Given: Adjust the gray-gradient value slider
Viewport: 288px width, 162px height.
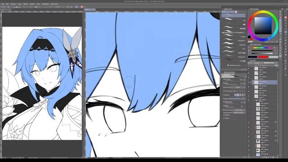Looking at the screenshot, I should 262,53.
